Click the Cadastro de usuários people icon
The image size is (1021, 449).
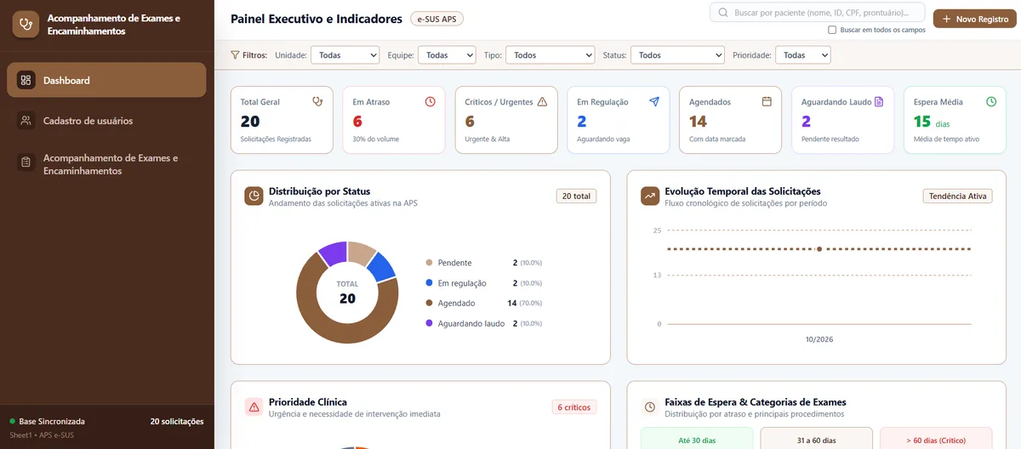(x=26, y=121)
